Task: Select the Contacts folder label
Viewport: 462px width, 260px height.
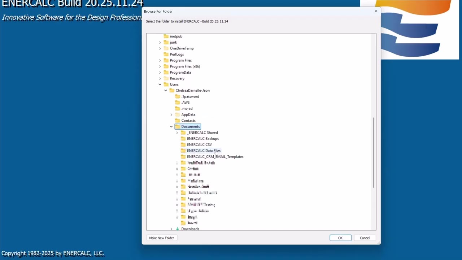Action: pyautogui.click(x=188, y=121)
